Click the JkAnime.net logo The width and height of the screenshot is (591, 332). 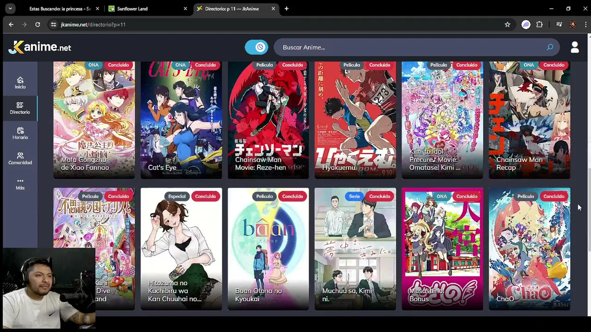tap(40, 47)
